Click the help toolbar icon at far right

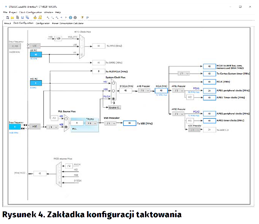88,17
